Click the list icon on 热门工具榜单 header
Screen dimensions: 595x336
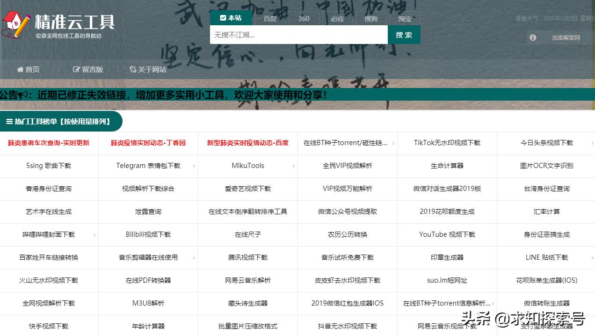[8, 121]
